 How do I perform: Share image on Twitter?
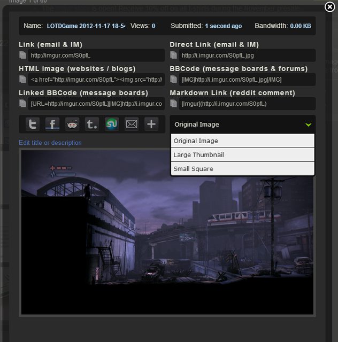pos(33,124)
